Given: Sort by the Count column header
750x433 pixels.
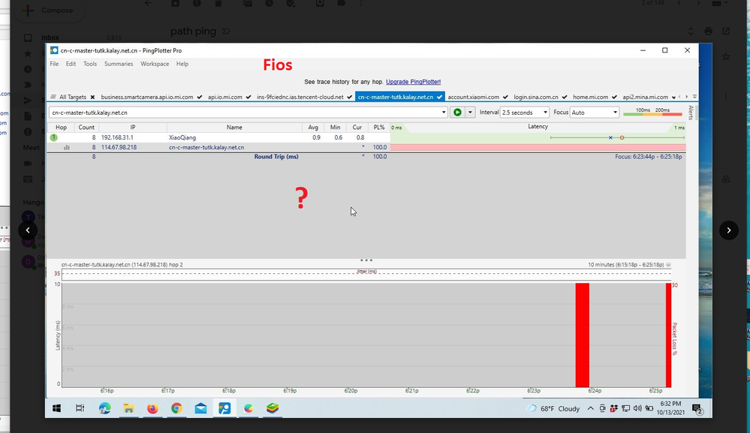Looking at the screenshot, I should 86,128.
